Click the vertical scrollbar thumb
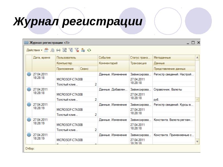 click(197, 100)
